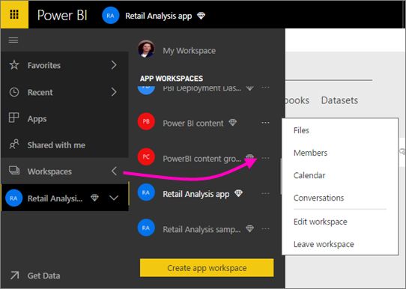Open more options for Power BI content workspace
The image size is (406, 289).
(265, 123)
